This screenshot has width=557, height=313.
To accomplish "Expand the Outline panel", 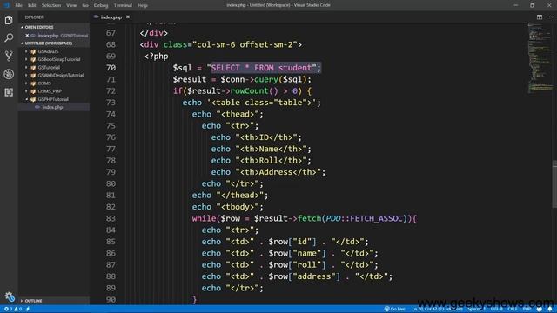I will 54,301.
